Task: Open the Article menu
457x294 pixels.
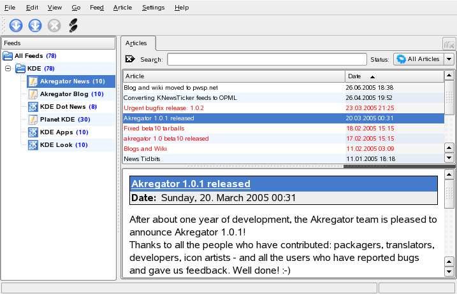Action: (122, 8)
